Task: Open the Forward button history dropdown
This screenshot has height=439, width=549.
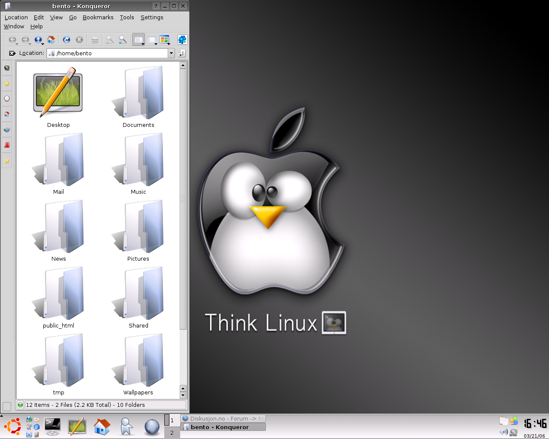Action: point(30,44)
